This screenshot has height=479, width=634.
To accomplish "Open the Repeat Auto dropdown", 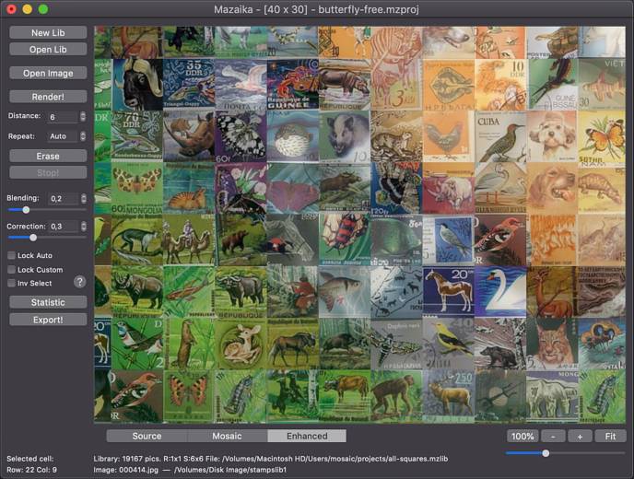I will [x=66, y=136].
